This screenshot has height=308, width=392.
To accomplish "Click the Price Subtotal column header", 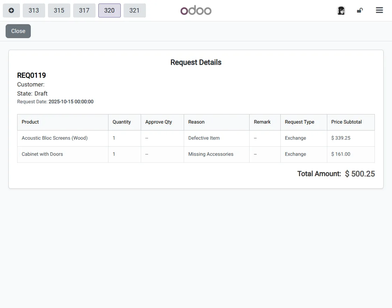I will click(346, 122).
